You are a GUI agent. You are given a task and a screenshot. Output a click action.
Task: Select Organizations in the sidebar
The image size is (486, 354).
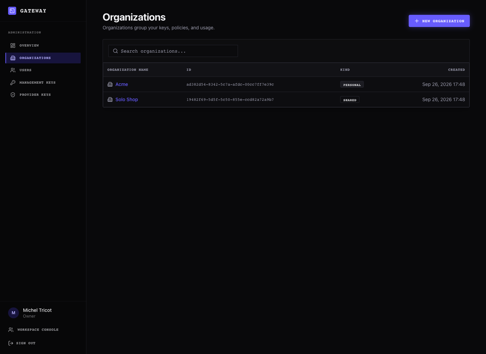[x=43, y=58]
